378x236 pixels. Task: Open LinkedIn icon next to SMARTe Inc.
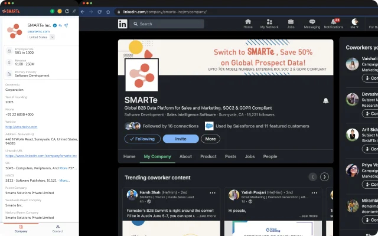coord(55,25)
